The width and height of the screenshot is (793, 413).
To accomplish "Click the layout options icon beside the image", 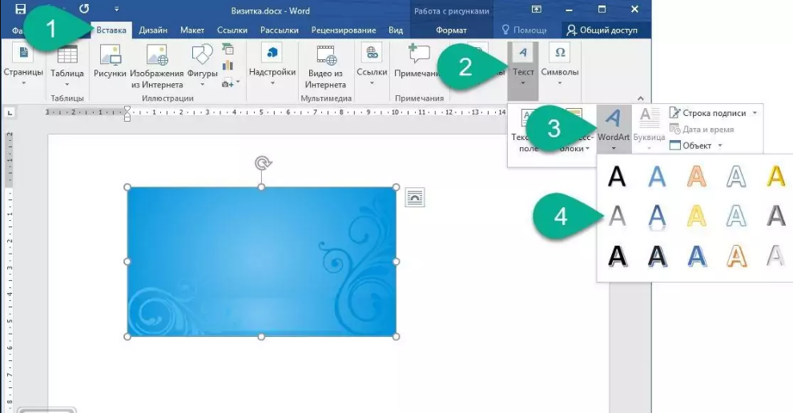I will pos(414,197).
